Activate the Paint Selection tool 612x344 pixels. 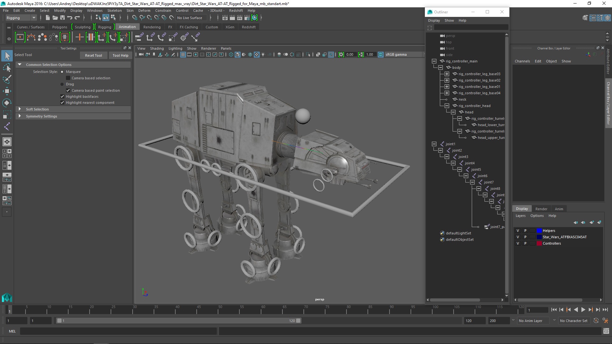[x=7, y=79]
